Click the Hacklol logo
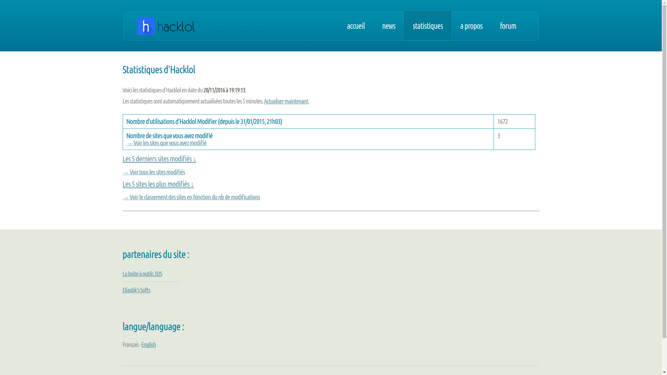This screenshot has width=667, height=375. click(x=166, y=26)
